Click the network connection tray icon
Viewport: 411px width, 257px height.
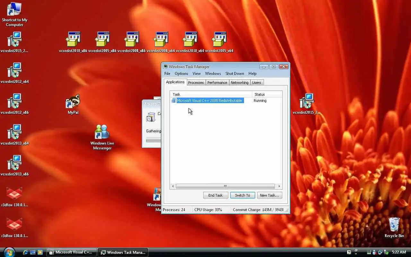pos(380,252)
